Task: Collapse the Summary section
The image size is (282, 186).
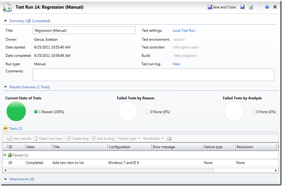Action: pyautogui.click(x=6, y=21)
